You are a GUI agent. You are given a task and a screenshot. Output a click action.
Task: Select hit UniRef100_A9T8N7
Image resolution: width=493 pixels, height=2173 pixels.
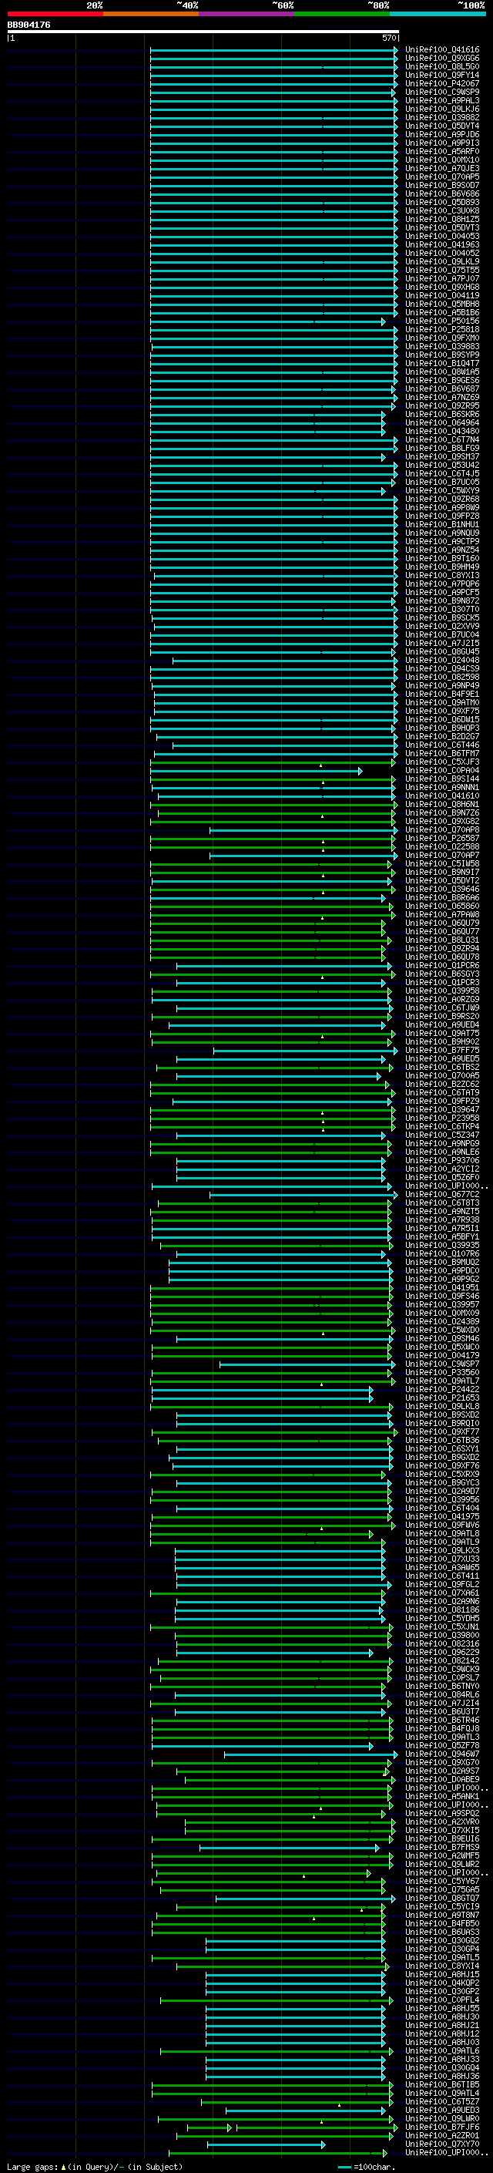click(x=442, y=1916)
